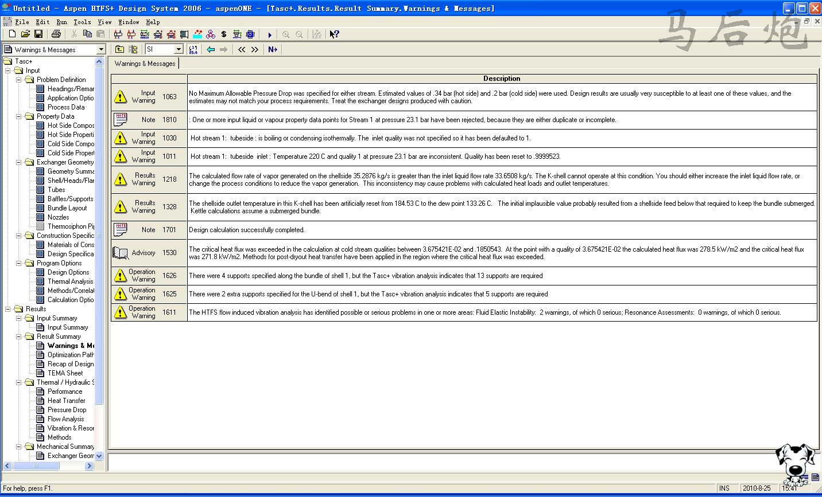Viewport: 822px width, 497px height.
Task: Click warning code 1063 cell
Action: pyautogui.click(x=169, y=97)
